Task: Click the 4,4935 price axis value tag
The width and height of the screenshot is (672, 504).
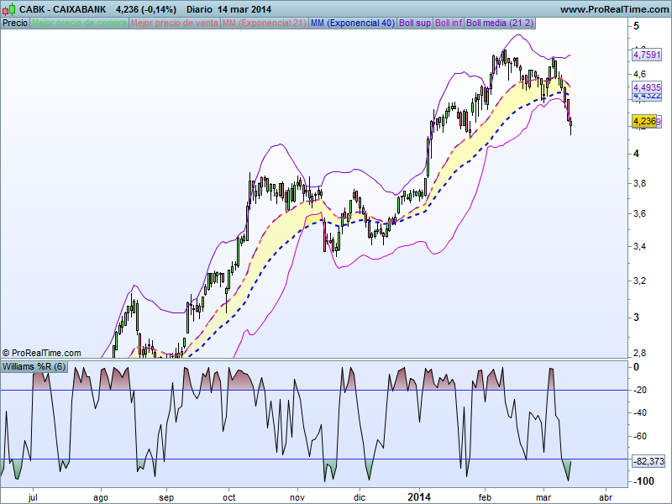Action: point(647,87)
